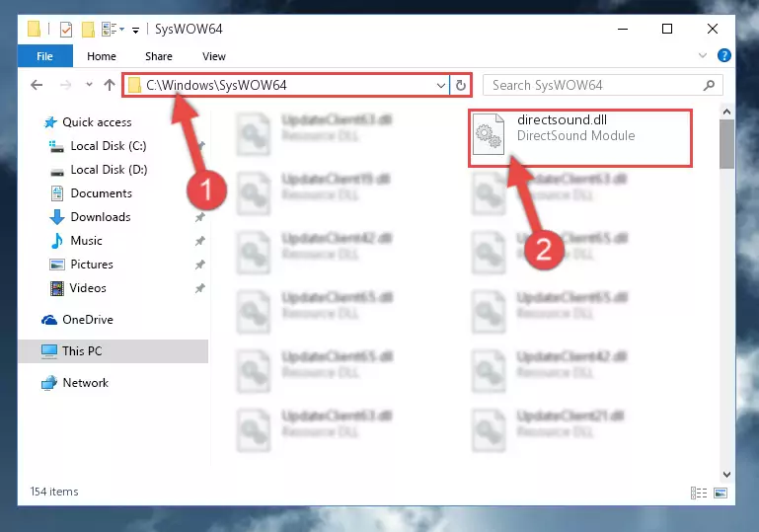
Task: Open Pictures folder in sidebar
Action: 92,265
